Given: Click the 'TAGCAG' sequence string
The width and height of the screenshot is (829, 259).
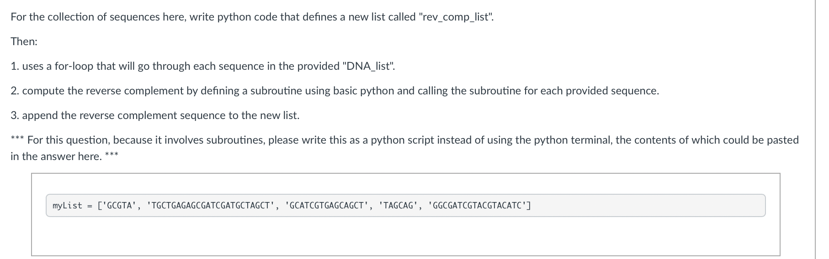Looking at the screenshot, I should 398,206.
